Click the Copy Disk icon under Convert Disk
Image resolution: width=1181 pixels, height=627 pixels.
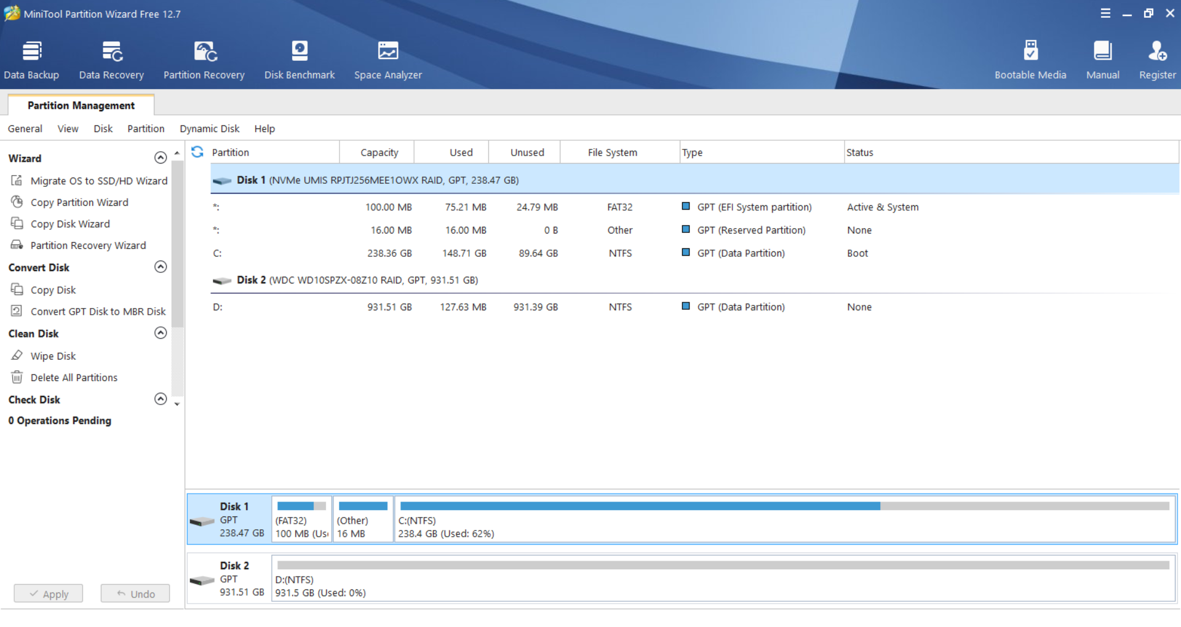(17, 289)
